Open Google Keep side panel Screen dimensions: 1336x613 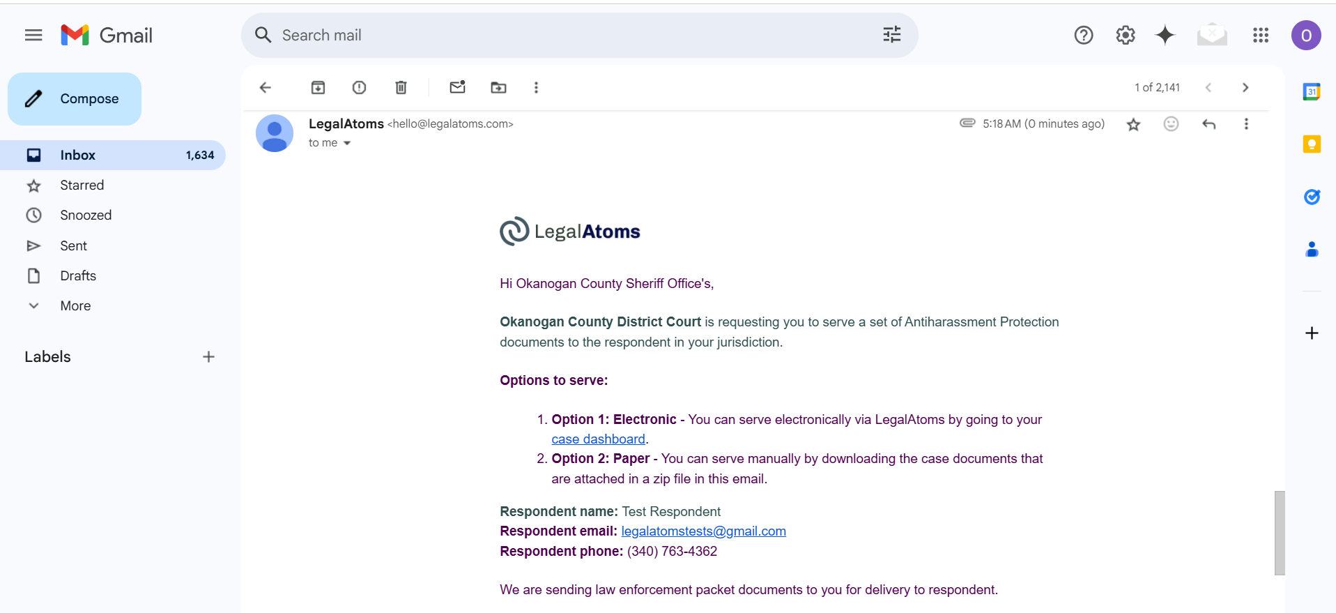point(1312,144)
